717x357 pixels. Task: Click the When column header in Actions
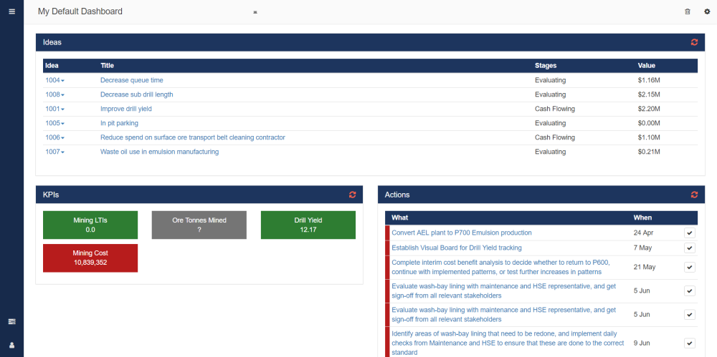(642, 217)
